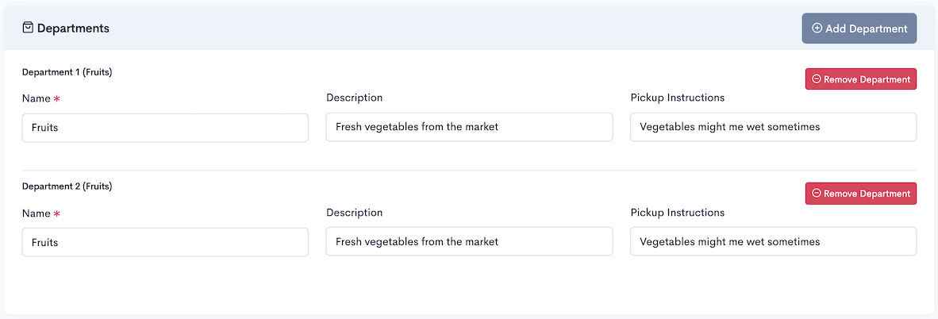
Task: Click the minus icon in Department 1's Remove button
Action: tap(817, 79)
